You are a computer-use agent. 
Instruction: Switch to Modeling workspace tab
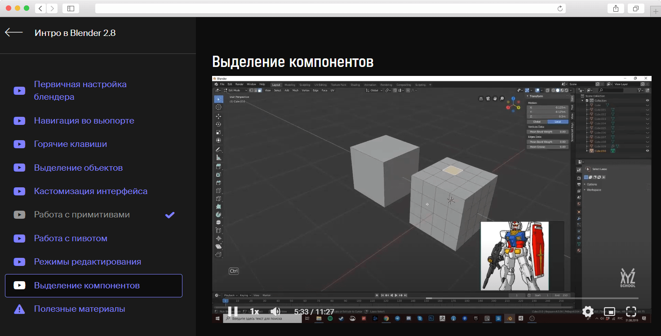tap(290, 84)
